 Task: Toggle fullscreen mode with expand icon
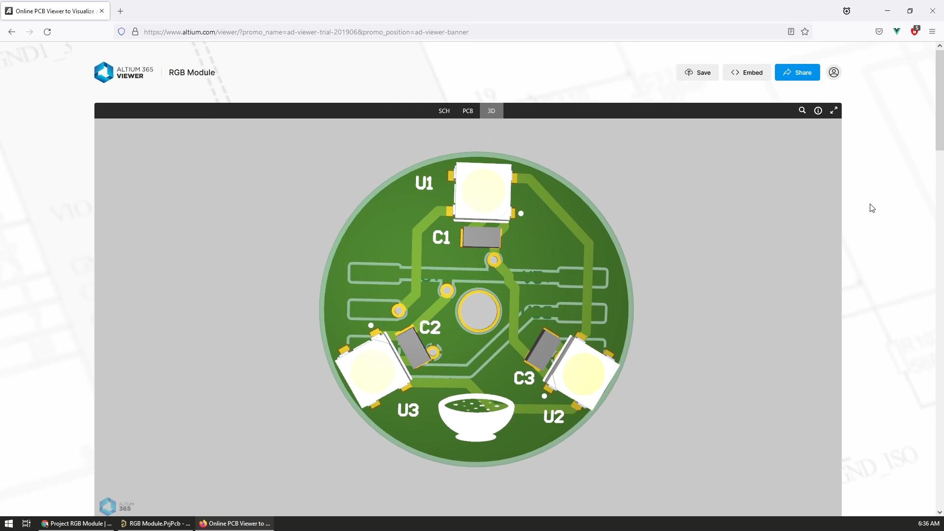pos(834,110)
